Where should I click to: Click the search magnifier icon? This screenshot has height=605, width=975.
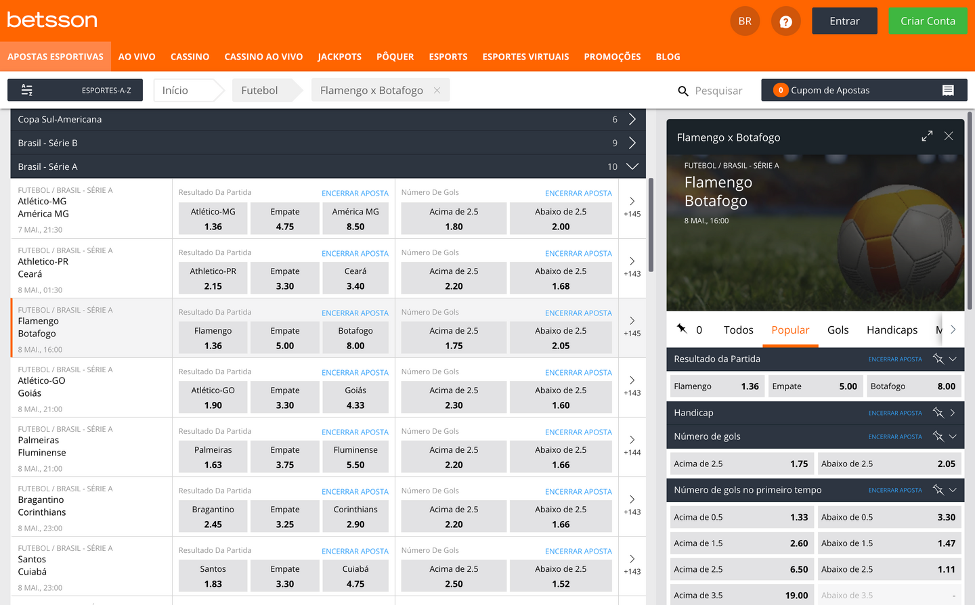[683, 90]
